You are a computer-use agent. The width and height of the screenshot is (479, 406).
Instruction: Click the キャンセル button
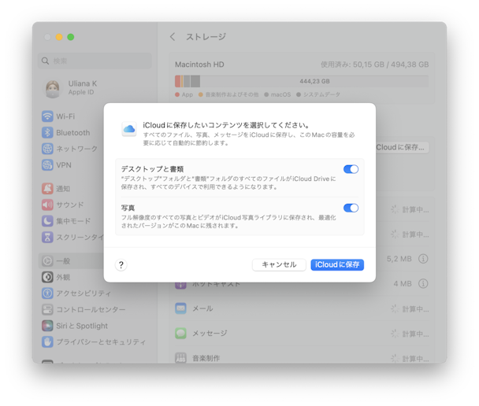[279, 264]
